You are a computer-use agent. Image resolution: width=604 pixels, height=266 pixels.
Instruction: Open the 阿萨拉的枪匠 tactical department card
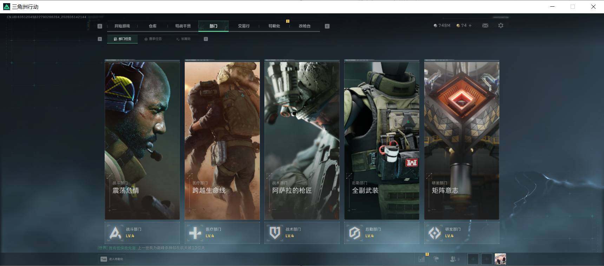(302, 140)
